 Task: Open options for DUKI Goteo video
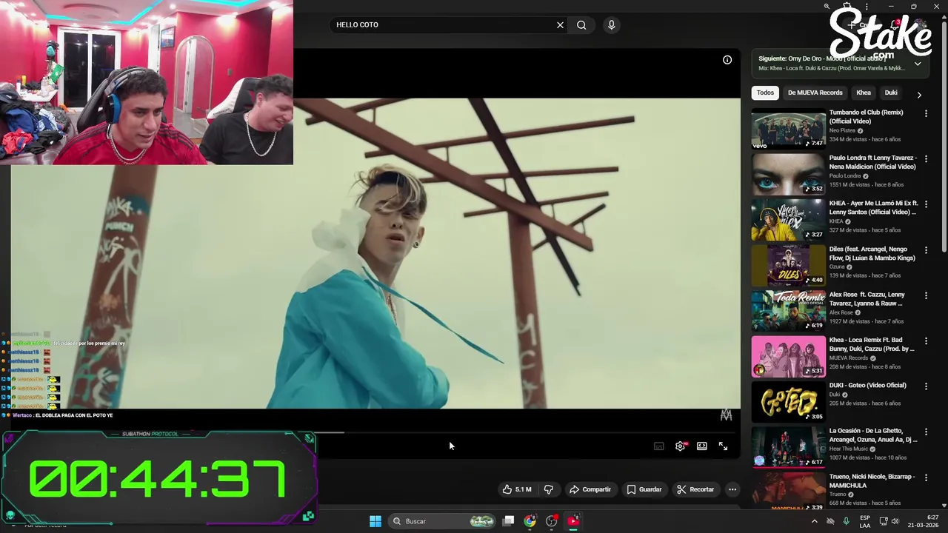926,386
